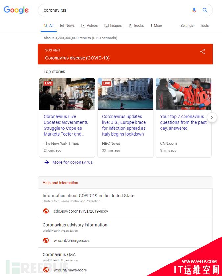The image size is (222, 276).
Task: Open who.int/news-room link
Action: 70,270
